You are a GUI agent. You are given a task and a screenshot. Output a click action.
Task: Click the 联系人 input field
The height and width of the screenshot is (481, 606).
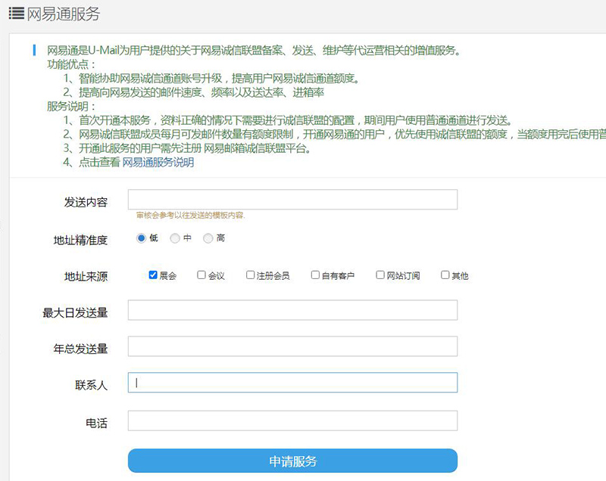coord(292,383)
